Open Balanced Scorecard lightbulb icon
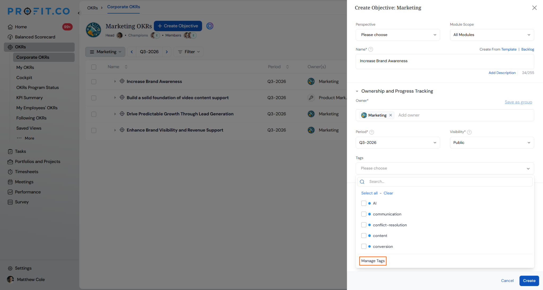The width and height of the screenshot is (543, 290). click(x=10, y=37)
